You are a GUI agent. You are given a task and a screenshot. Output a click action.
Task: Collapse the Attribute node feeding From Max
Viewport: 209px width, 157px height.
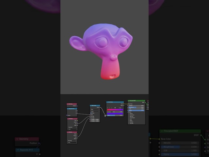(68, 132)
